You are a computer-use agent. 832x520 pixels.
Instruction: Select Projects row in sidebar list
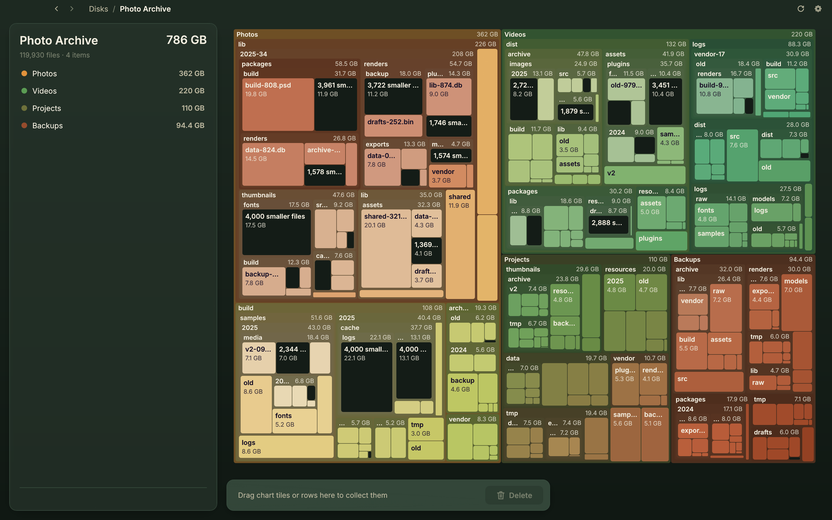[x=113, y=108]
